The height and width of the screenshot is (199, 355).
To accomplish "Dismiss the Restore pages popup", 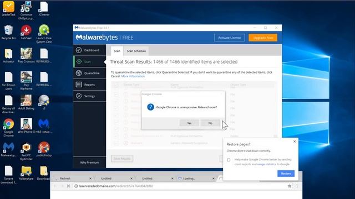I will (295, 142).
